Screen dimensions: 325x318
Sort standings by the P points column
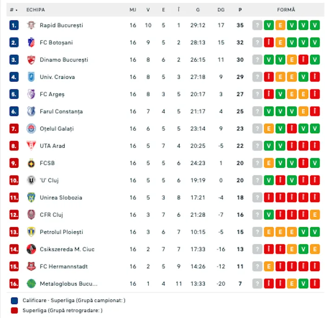pos(240,9)
